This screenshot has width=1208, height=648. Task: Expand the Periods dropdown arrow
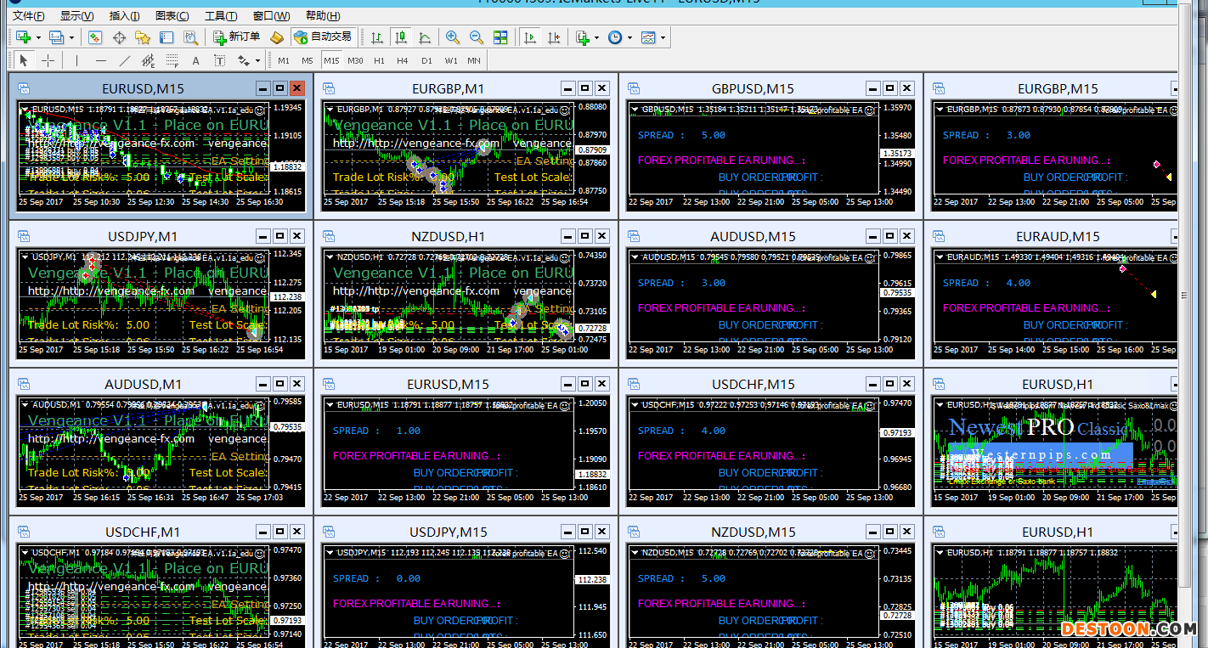629,37
